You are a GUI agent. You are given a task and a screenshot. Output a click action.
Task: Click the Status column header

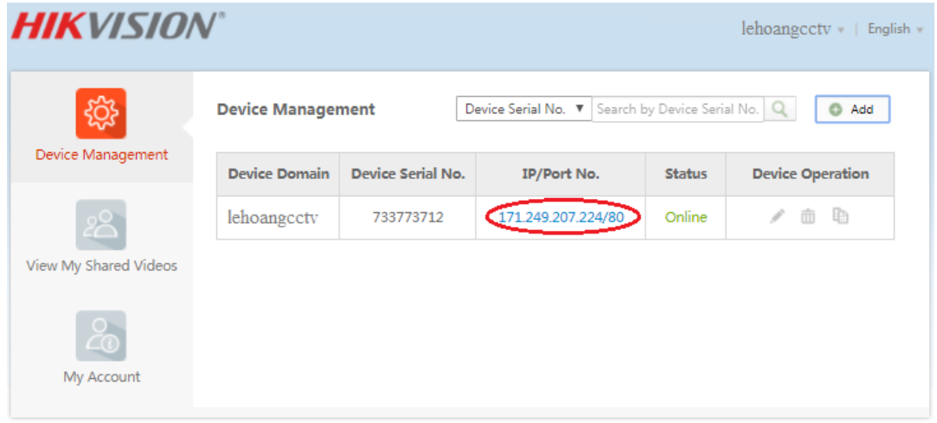[x=685, y=174]
